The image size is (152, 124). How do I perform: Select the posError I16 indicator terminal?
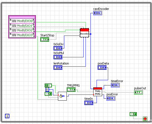(111, 98)
